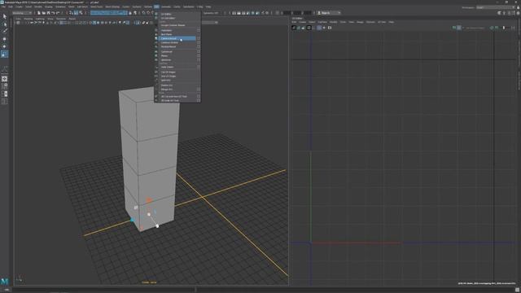The height and width of the screenshot is (293, 521).
Task: Open the viewport Panels menu
Action: (x=72, y=19)
